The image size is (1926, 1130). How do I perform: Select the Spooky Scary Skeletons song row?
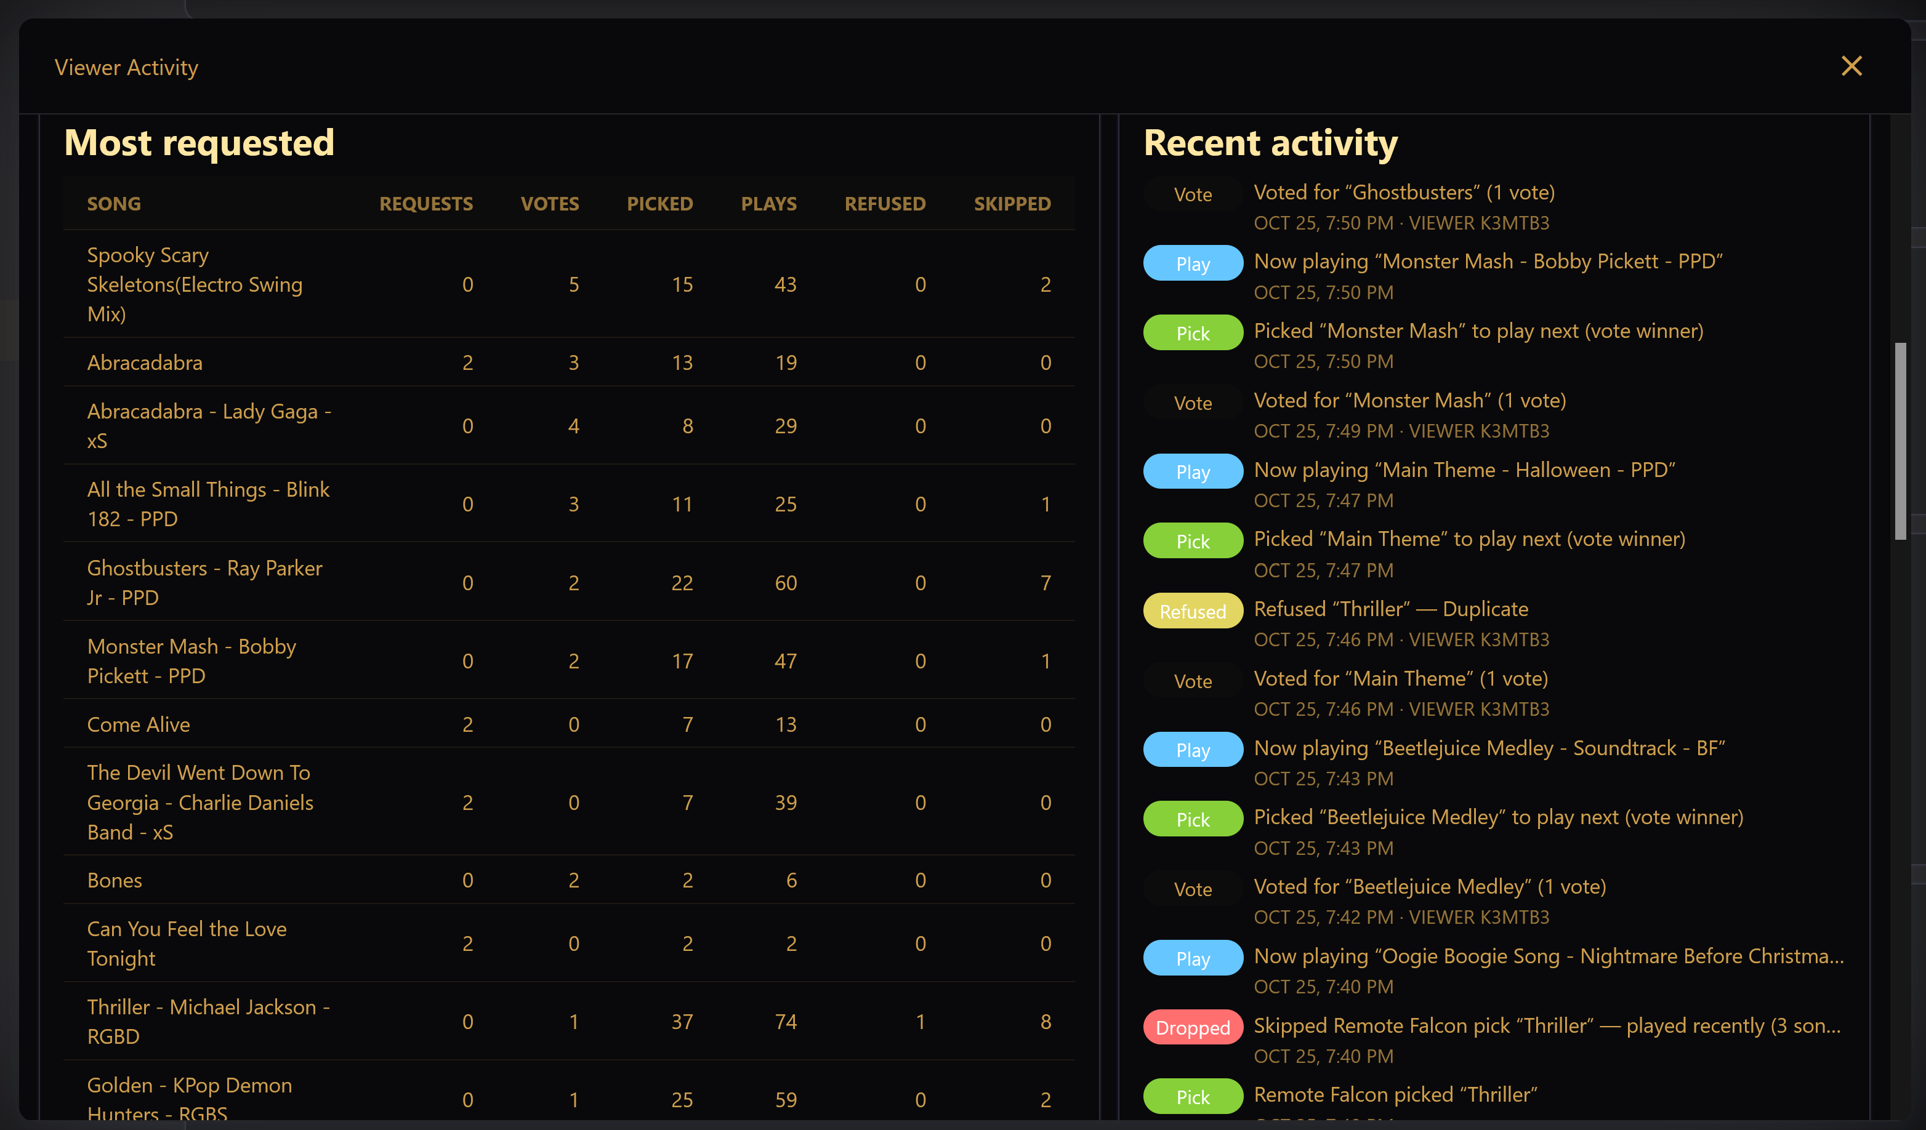pyautogui.click(x=569, y=284)
